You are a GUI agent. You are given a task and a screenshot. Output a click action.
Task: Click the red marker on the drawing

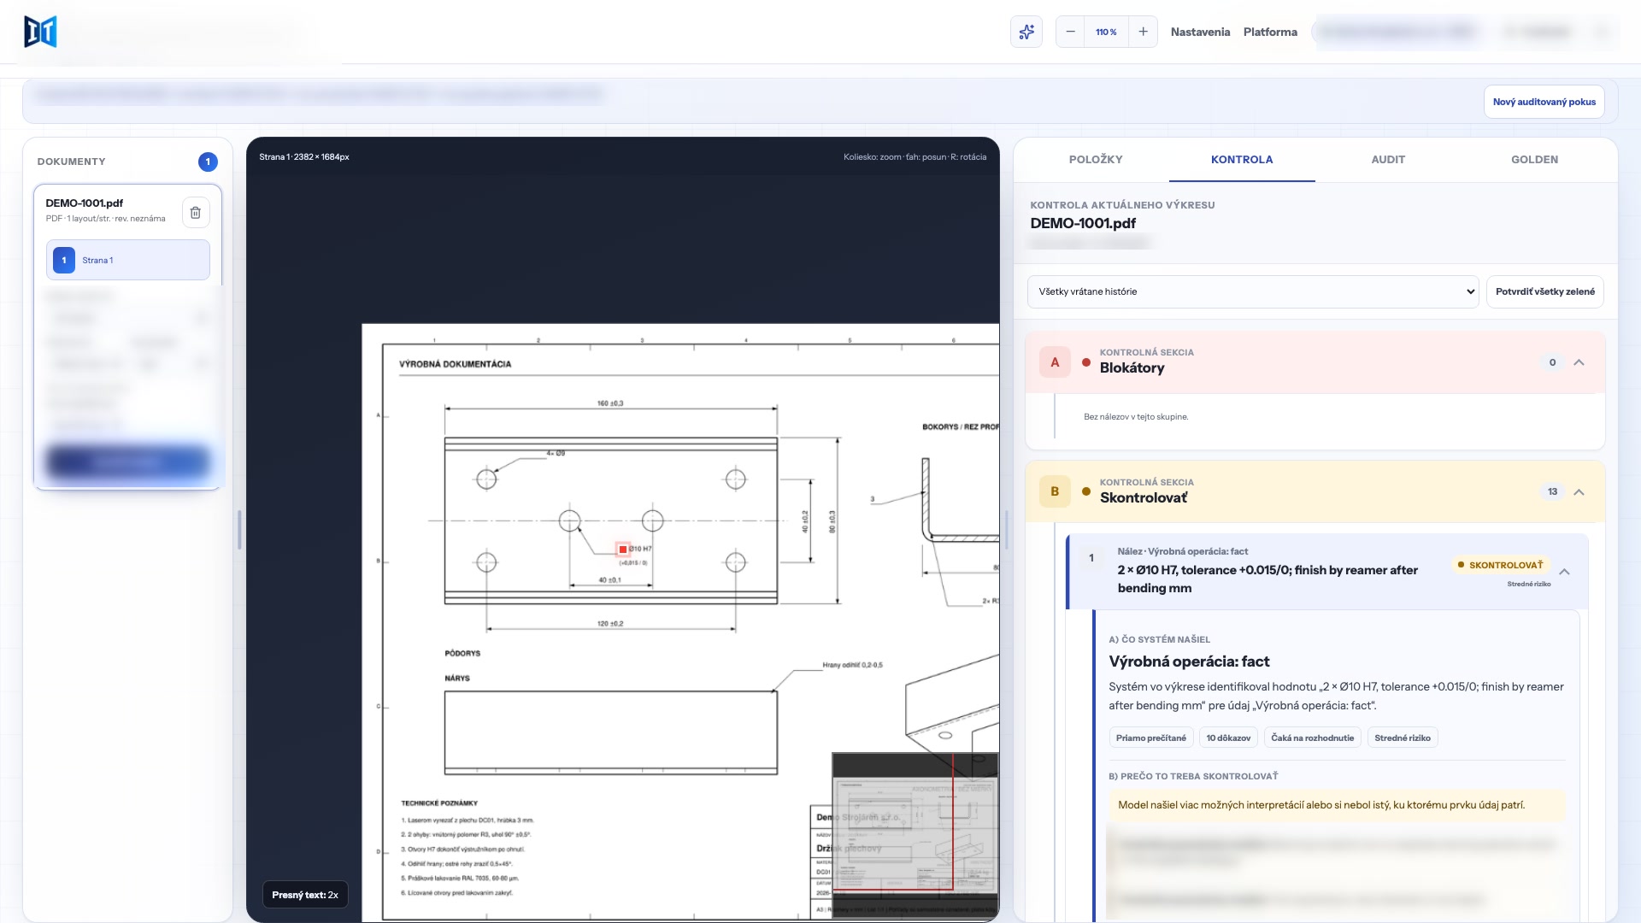pyautogui.click(x=623, y=550)
